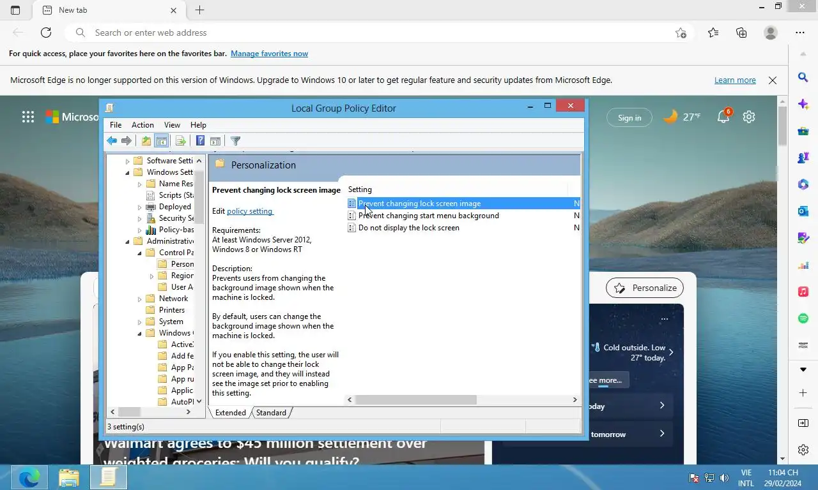Image resolution: width=818 pixels, height=490 pixels.
Task: Switch to the Standard tab
Action: [271, 413]
